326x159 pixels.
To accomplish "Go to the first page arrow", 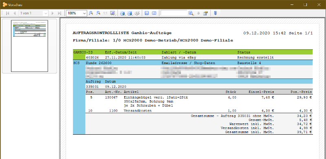I will 8,13.
